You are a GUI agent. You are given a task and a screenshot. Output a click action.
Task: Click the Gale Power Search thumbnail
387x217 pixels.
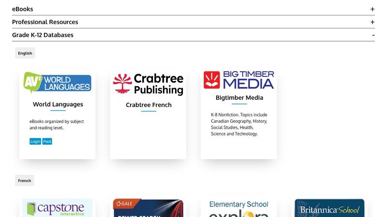pos(148,208)
